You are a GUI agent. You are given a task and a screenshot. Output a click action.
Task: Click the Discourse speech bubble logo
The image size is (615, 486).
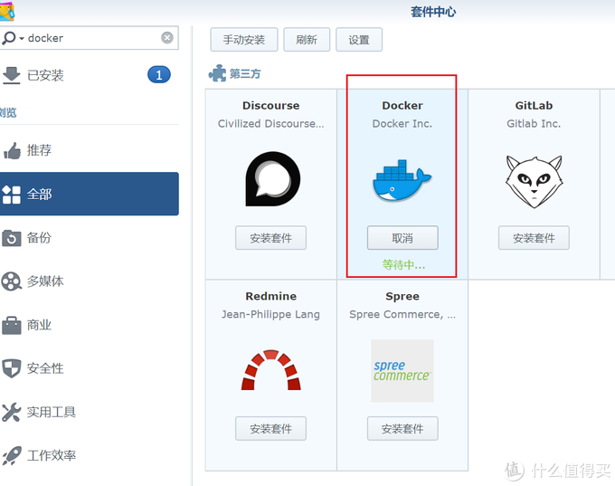270,179
